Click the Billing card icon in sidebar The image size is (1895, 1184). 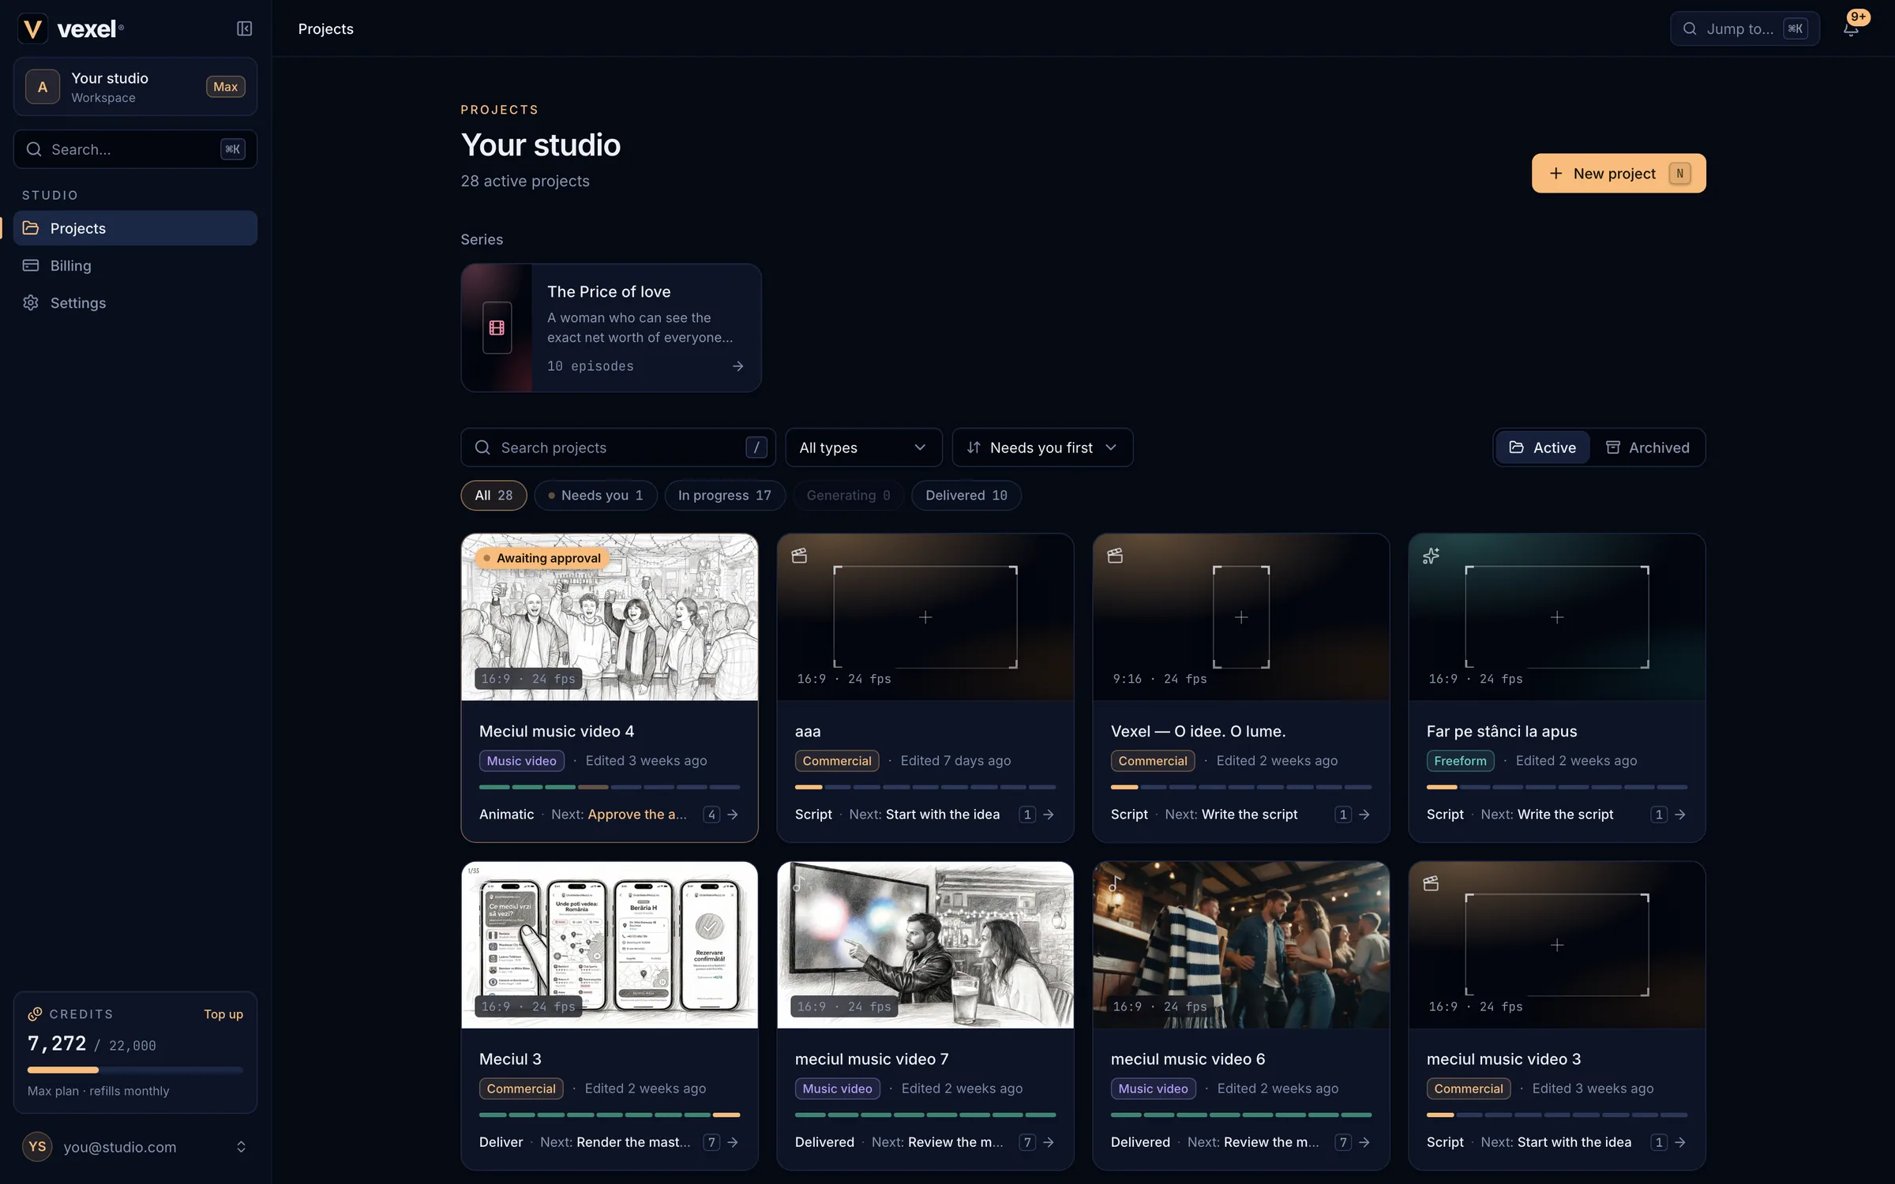click(x=31, y=265)
